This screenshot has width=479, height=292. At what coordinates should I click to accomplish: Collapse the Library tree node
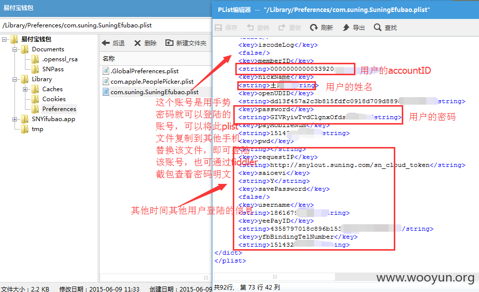[x=14, y=79]
